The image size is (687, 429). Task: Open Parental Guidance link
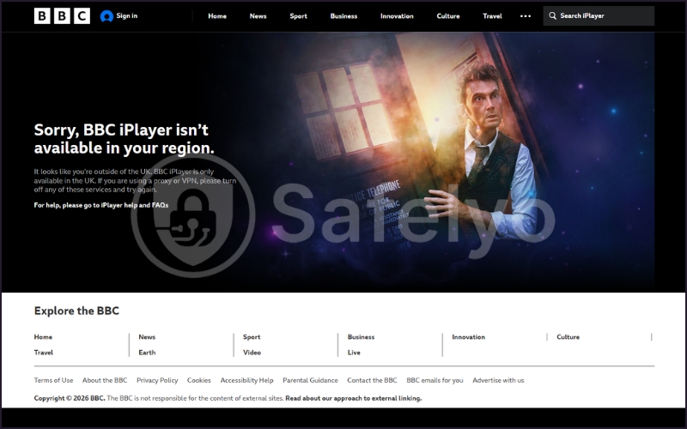click(x=310, y=380)
